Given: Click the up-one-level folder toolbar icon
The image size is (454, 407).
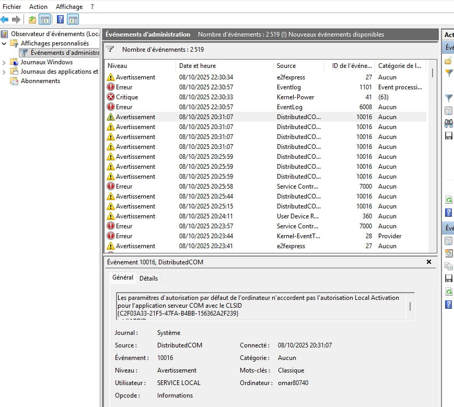Looking at the screenshot, I should tap(32, 20).
